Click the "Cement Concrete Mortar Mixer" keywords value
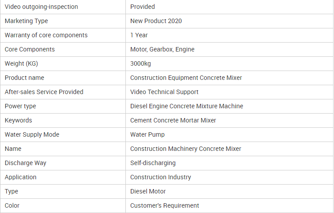The height and width of the screenshot is (213, 334). tap(173, 120)
